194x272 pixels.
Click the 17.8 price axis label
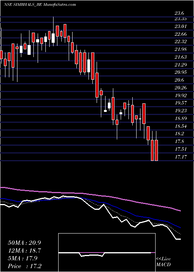coord(179,141)
